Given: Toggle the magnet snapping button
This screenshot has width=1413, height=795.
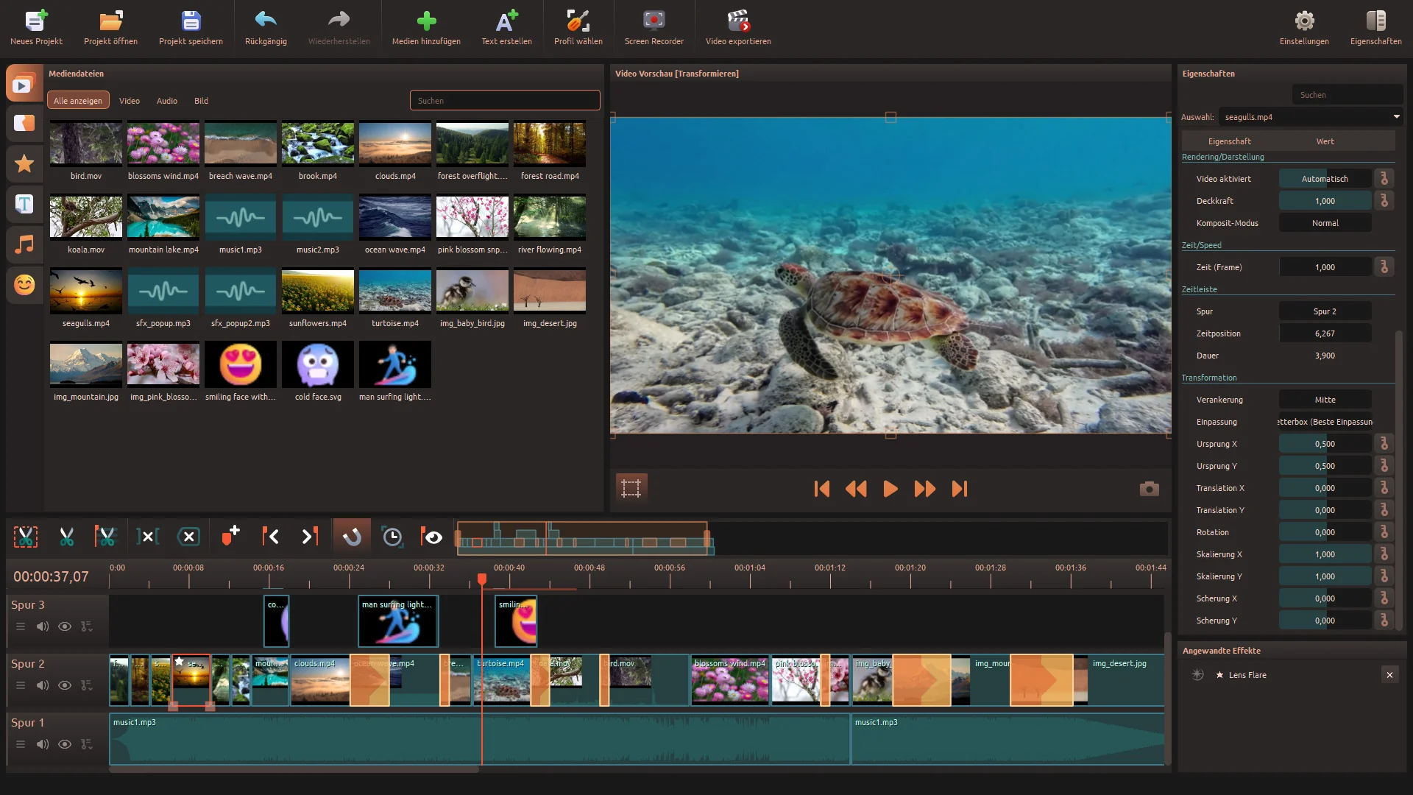Looking at the screenshot, I should pos(352,537).
